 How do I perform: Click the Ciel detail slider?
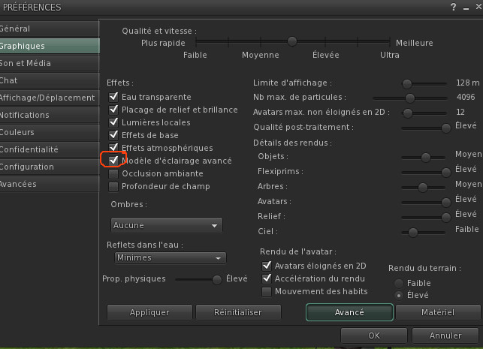(x=424, y=233)
